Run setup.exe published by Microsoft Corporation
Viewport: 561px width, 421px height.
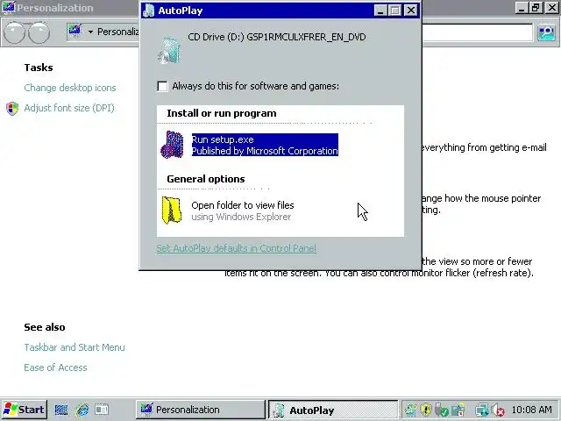[265, 145]
